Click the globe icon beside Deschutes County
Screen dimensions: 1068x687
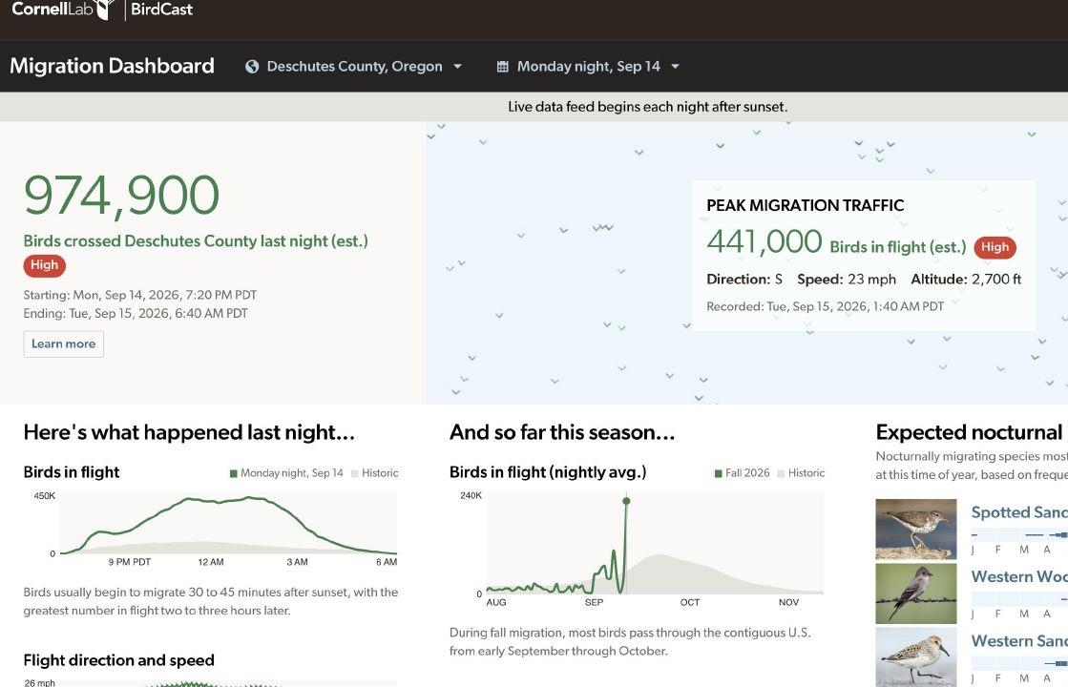[x=252, y=67]
